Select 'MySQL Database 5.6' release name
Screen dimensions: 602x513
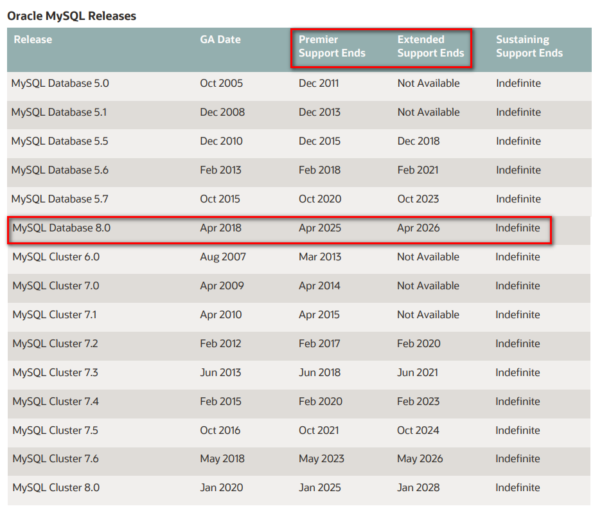[x=60, y=170]
